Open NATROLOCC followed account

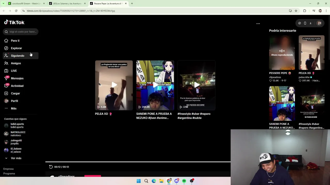point(18,134)
